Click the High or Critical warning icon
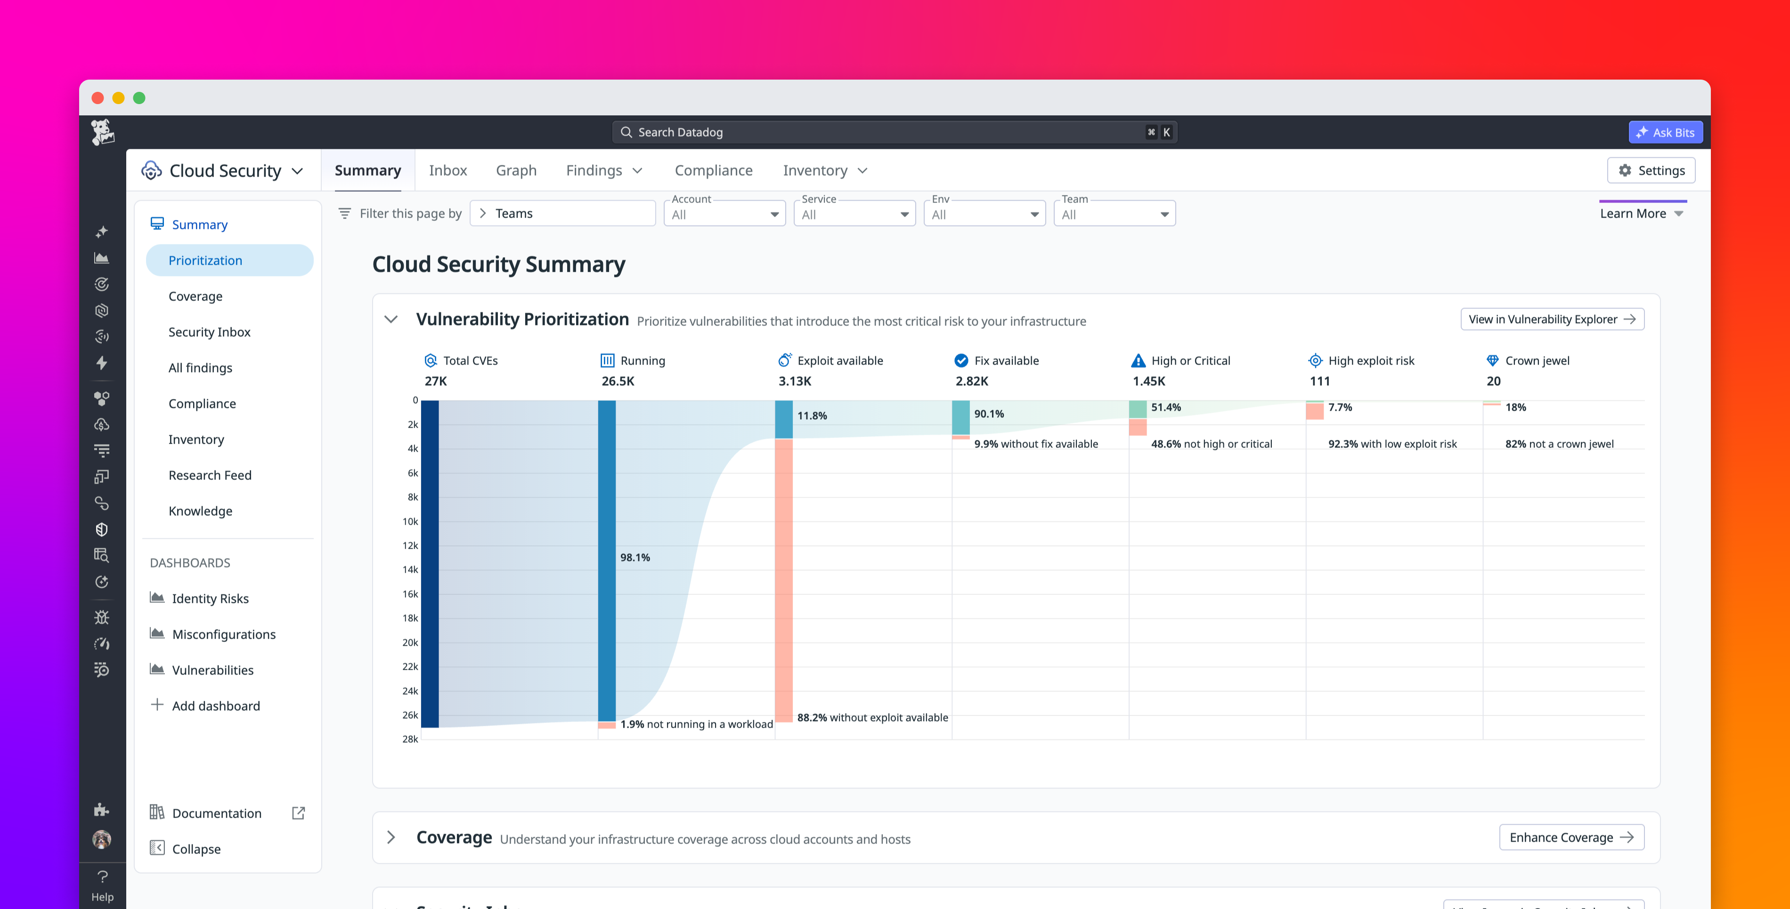 (x=1138, y=360)
